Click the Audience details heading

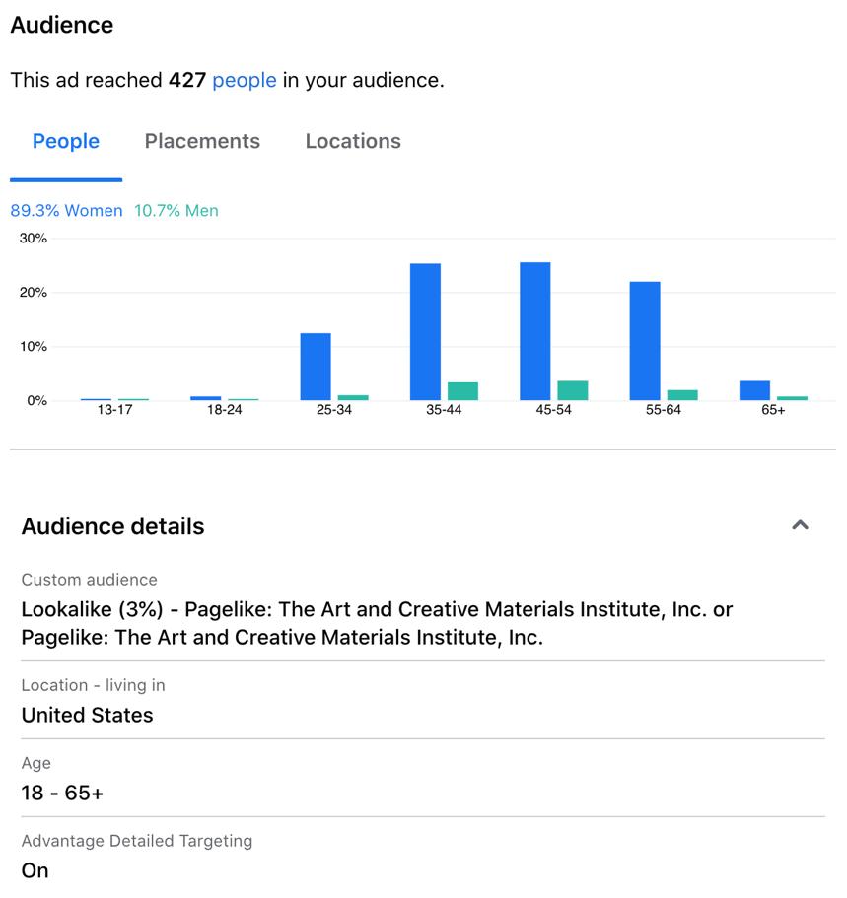click(x=112, y=526)
